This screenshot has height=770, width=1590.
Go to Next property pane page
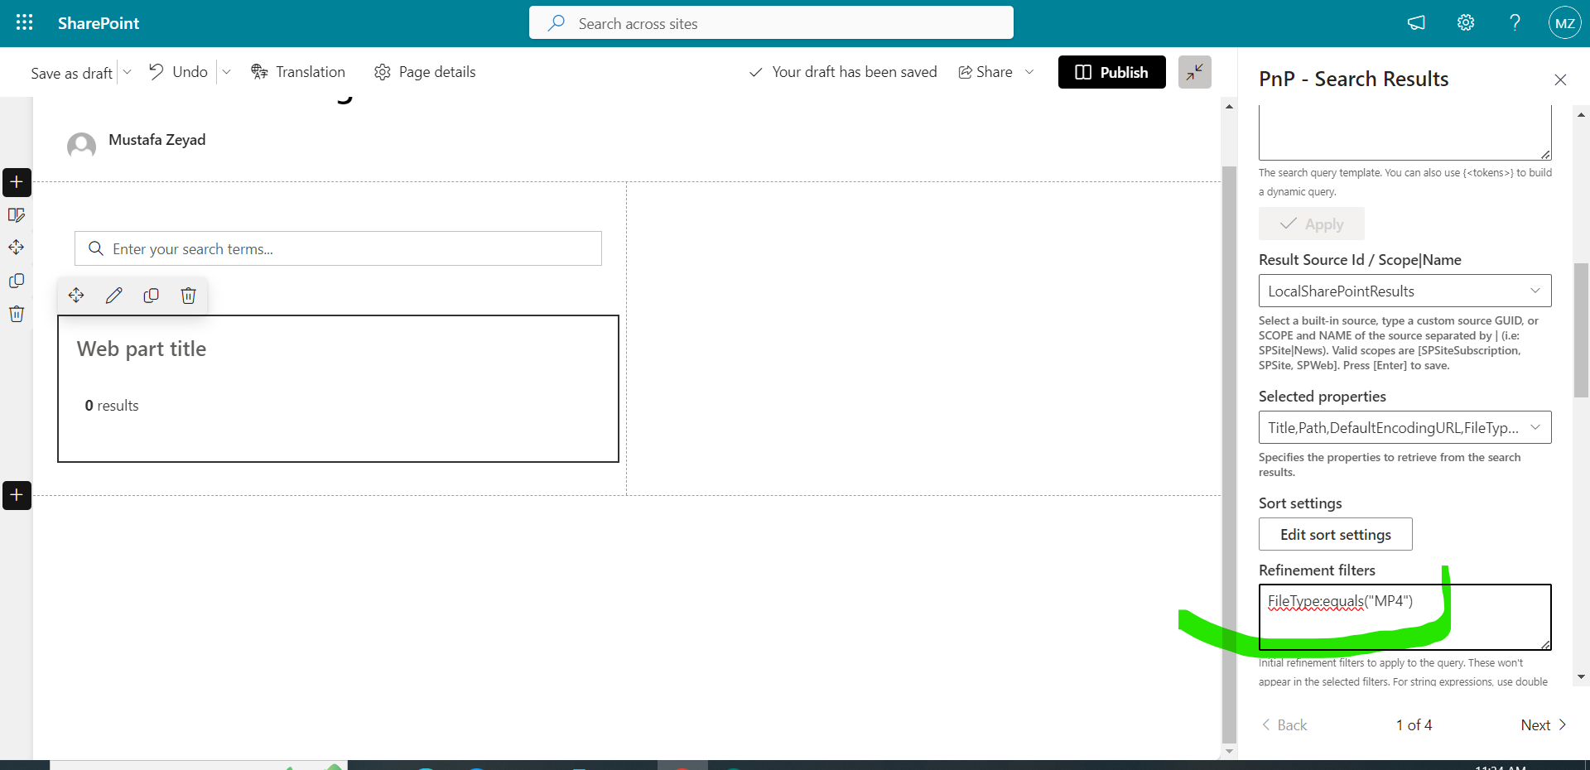click(x=1543, y=724)
